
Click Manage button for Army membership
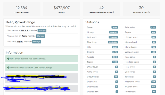[x=41, y=36]
